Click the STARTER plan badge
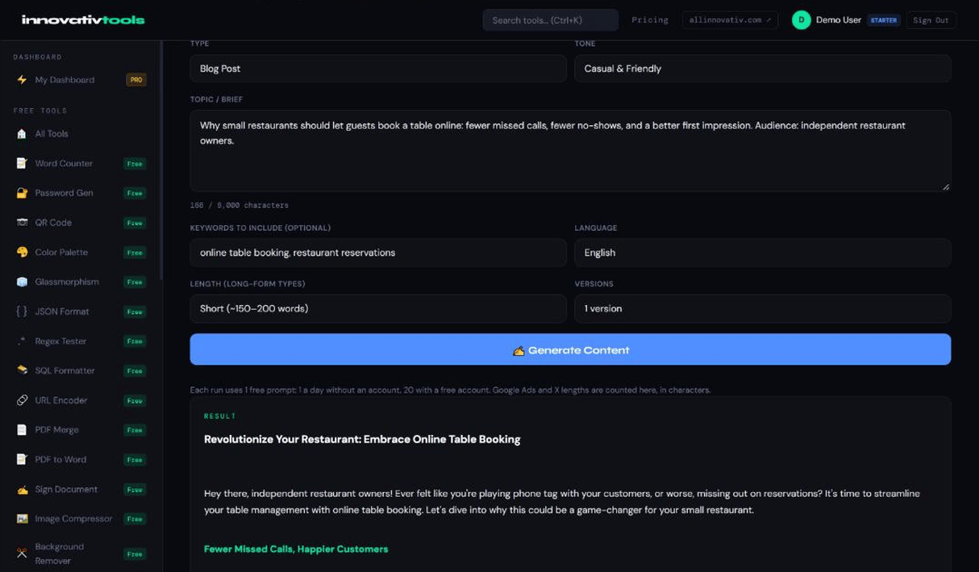 pos(884,20)
